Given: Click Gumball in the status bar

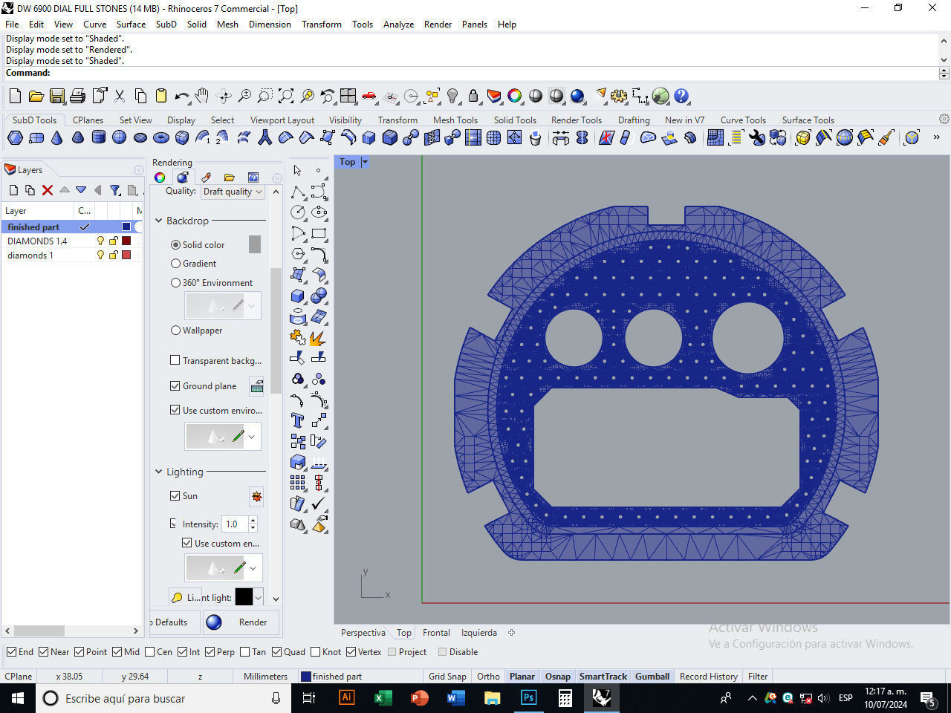Looking at the screenshot, I should [x=652, y=676].
